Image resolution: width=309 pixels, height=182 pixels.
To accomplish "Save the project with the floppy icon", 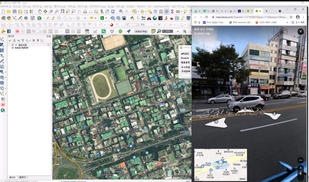I will pos(14,12).
